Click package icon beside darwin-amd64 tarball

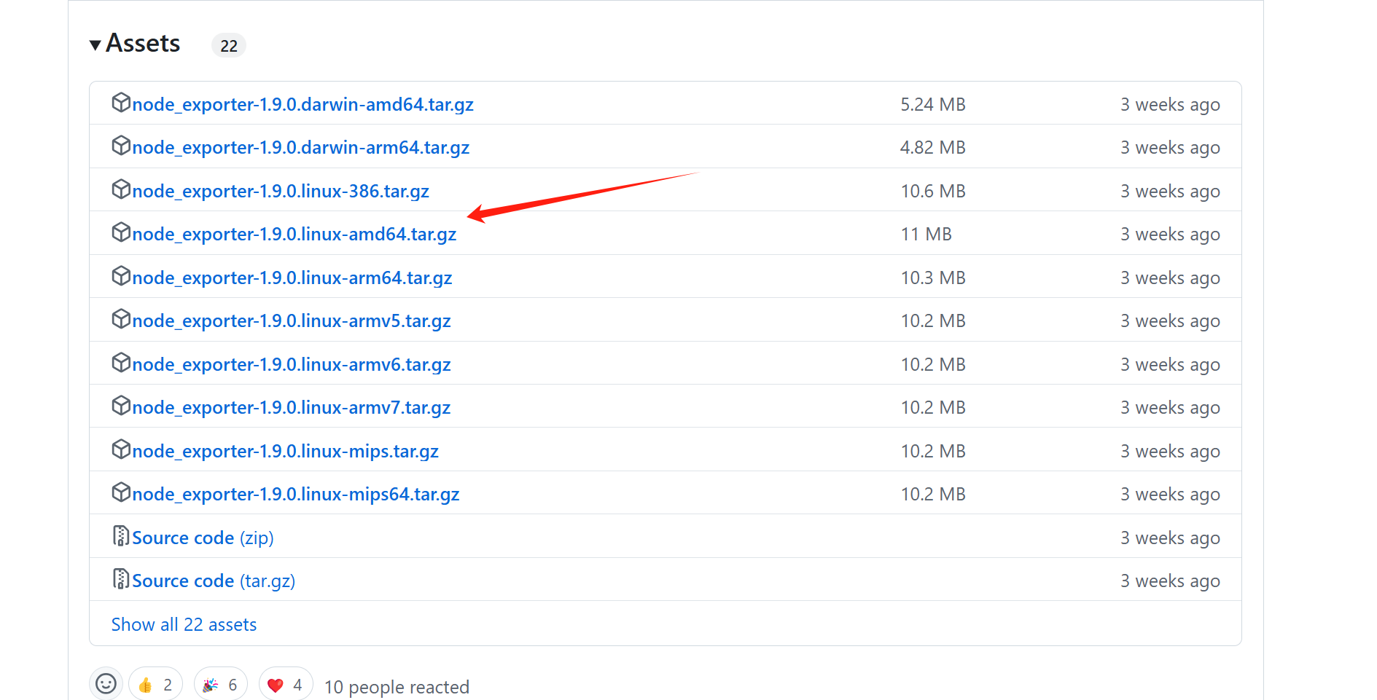(121, 103)
